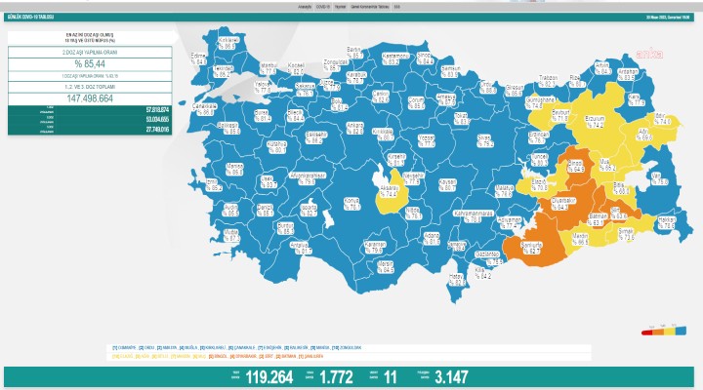Click the yellow Aksaray province

pyautogui.click(x=389, y=188)
